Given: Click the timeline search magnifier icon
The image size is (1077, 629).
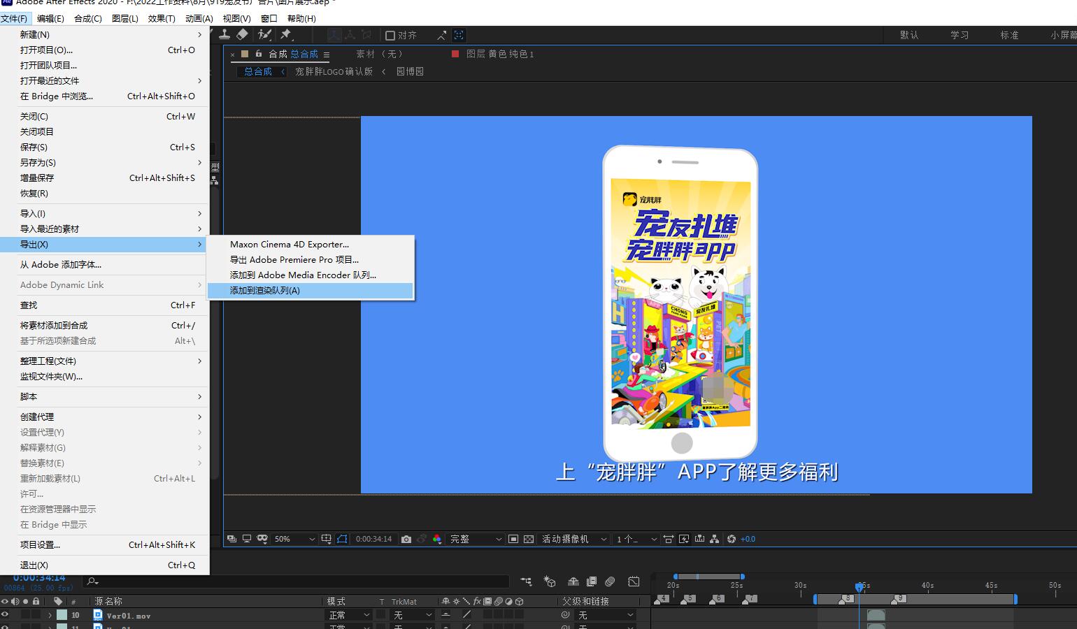Looking at the screenshot, I should 92,581.
